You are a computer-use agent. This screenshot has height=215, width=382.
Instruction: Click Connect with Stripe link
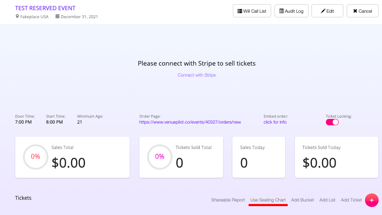197,75
